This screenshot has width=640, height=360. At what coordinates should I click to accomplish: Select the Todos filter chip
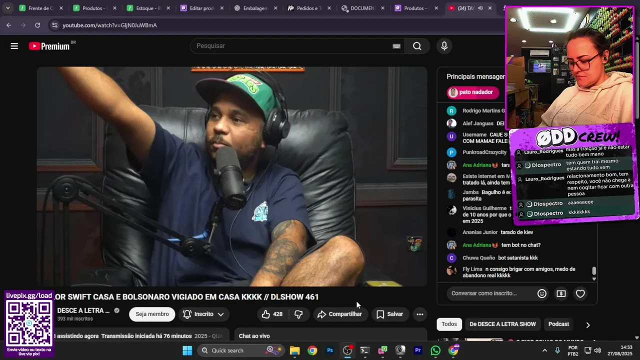click(x=449, y=324)
